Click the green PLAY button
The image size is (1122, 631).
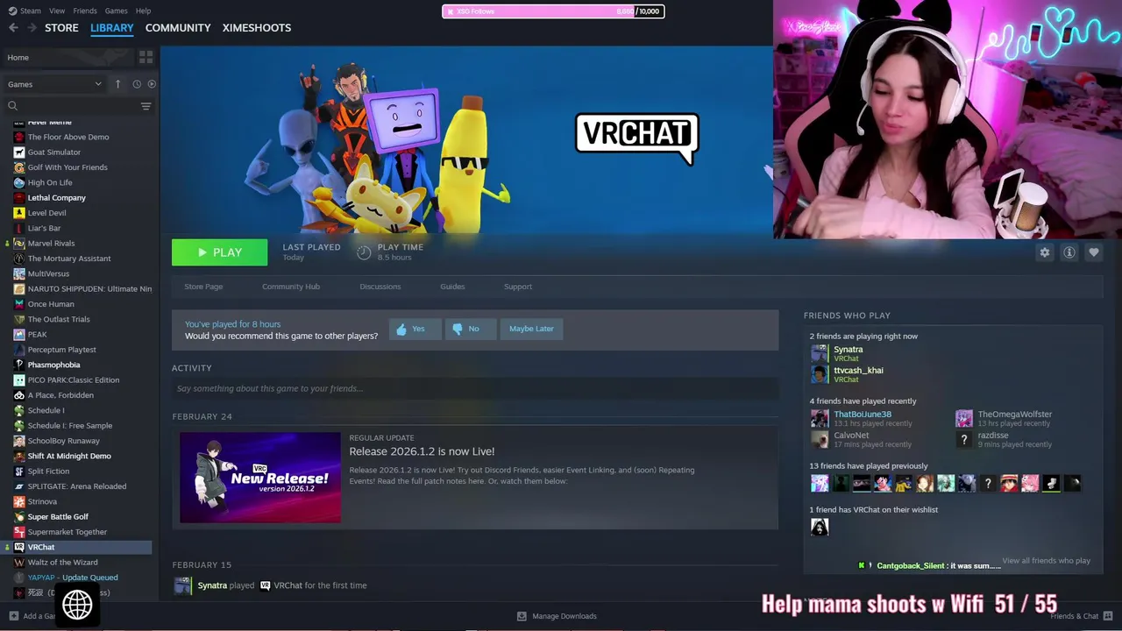click(x=219, y=252)
